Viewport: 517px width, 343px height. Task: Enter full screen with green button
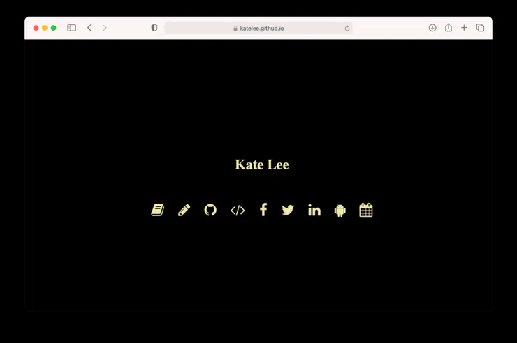53,28
